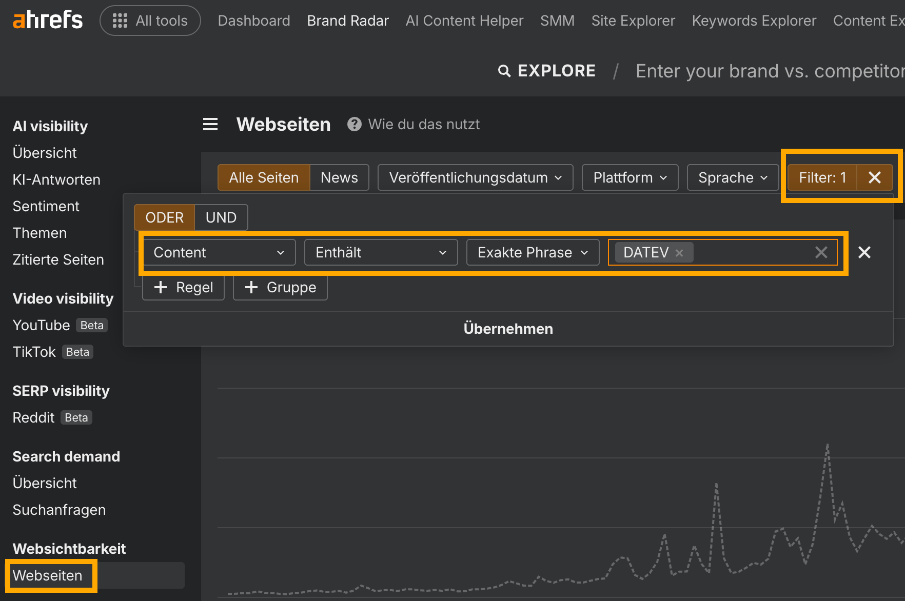Open Sentiment in the sidebar

(46, 206)
